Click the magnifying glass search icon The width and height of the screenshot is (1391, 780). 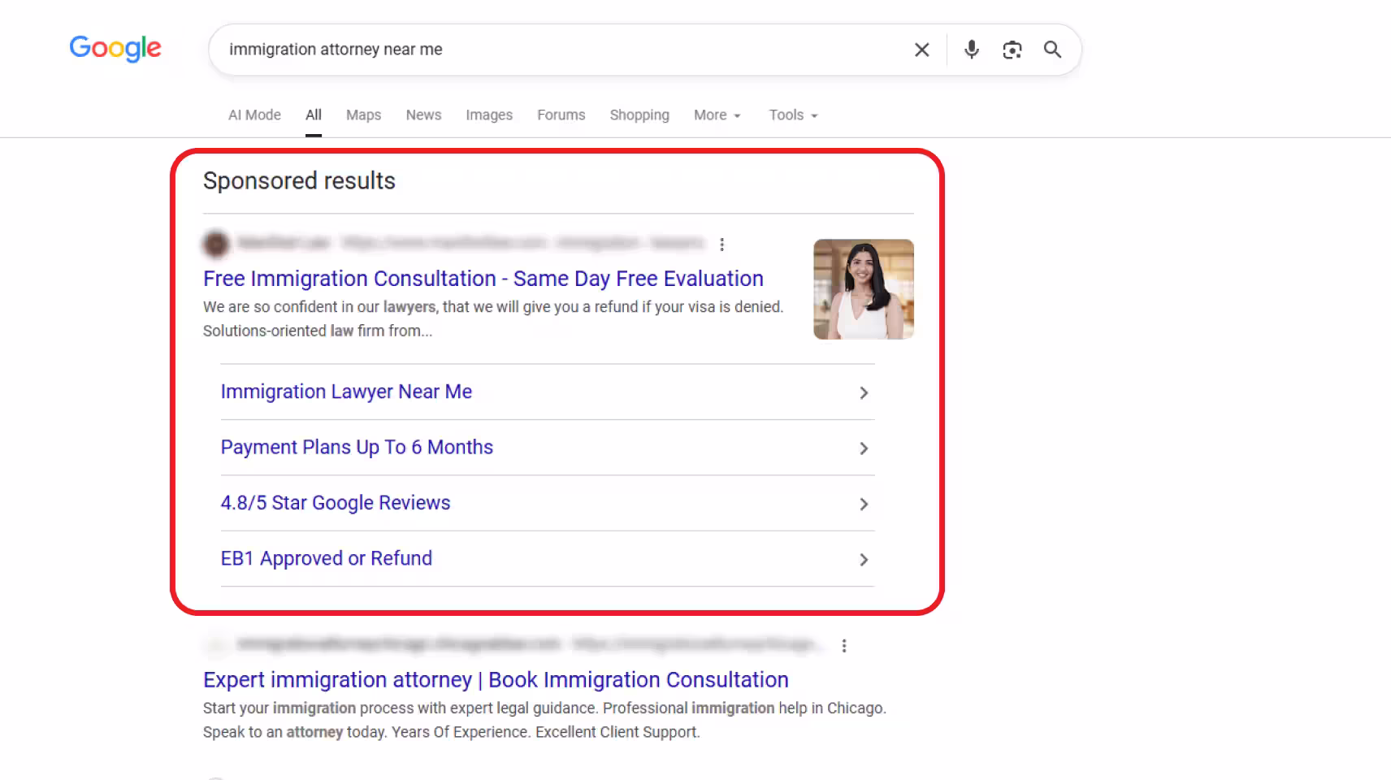point(1052,50)
